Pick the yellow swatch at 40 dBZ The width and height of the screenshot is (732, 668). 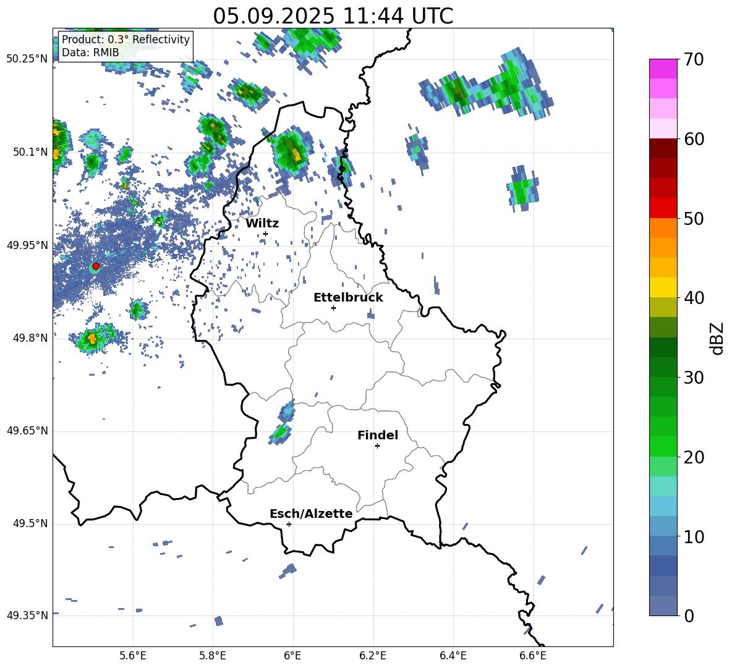click(663, 287)
